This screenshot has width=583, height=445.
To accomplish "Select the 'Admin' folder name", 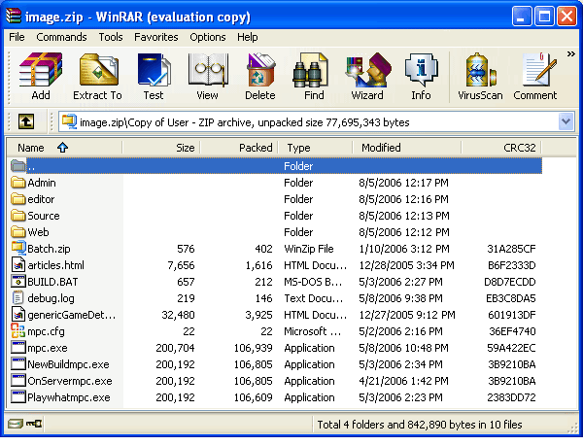I will (42, 183).
